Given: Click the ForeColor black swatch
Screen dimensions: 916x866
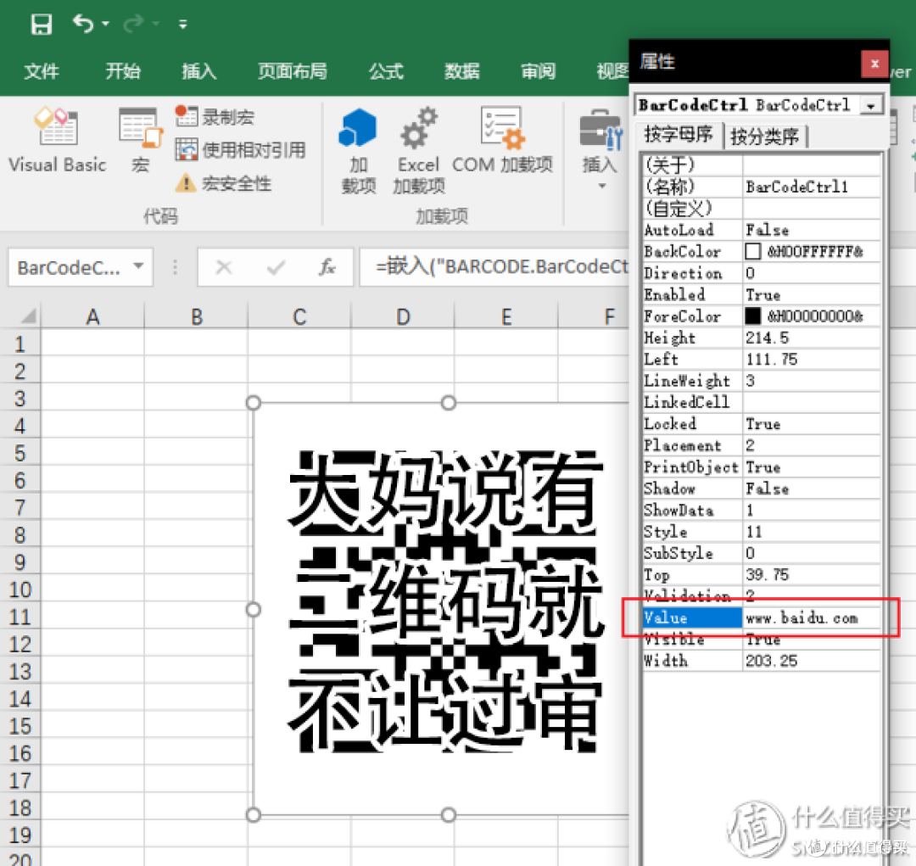Looking at the screenshot, I should coord(752,316).
